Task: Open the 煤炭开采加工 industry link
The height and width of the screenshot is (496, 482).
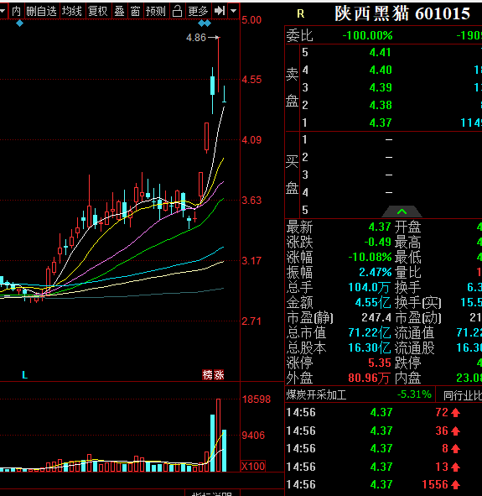Action: [x=316, y=394]
